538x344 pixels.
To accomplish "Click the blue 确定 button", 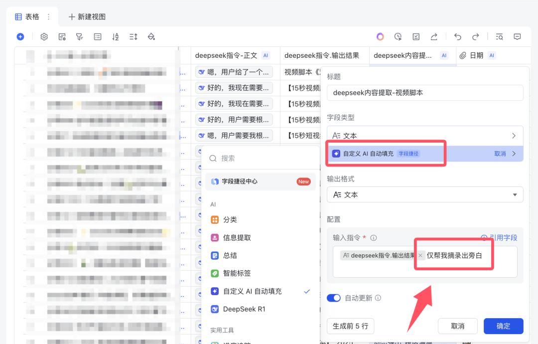I will point(503,326).
